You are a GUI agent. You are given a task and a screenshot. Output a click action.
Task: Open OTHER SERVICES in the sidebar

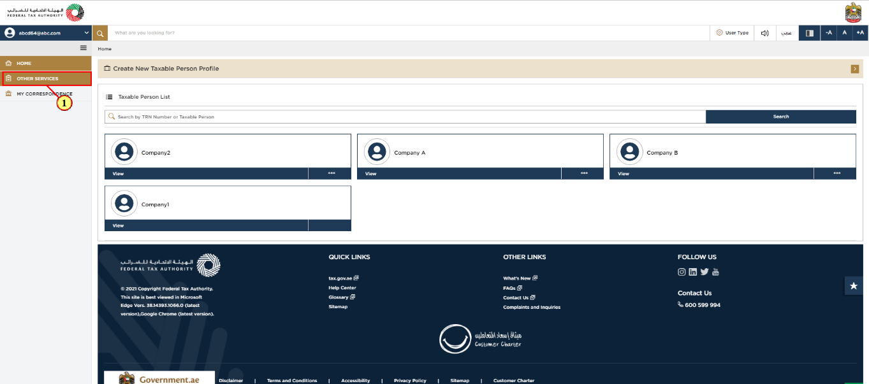tap(47, 79)
